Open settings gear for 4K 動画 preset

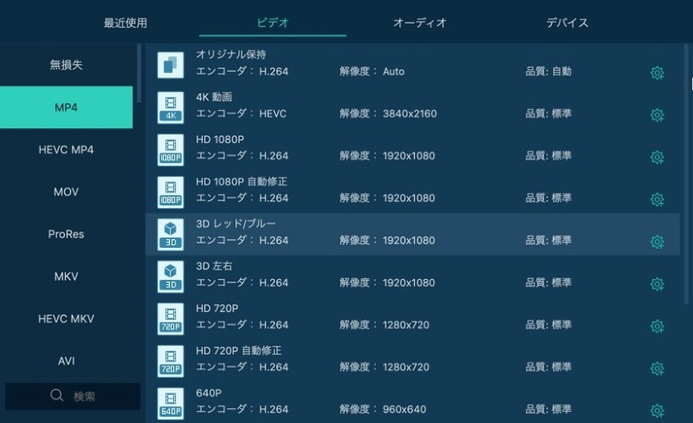pos(657,115)
